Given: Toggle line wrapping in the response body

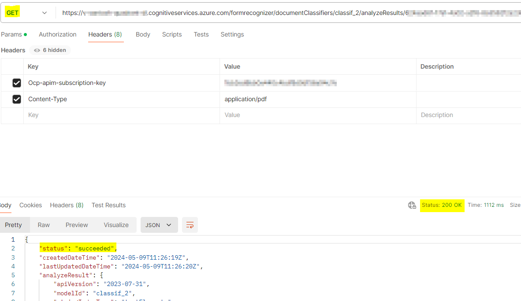Looking at the screenshot, I should (x=190, y=224).
